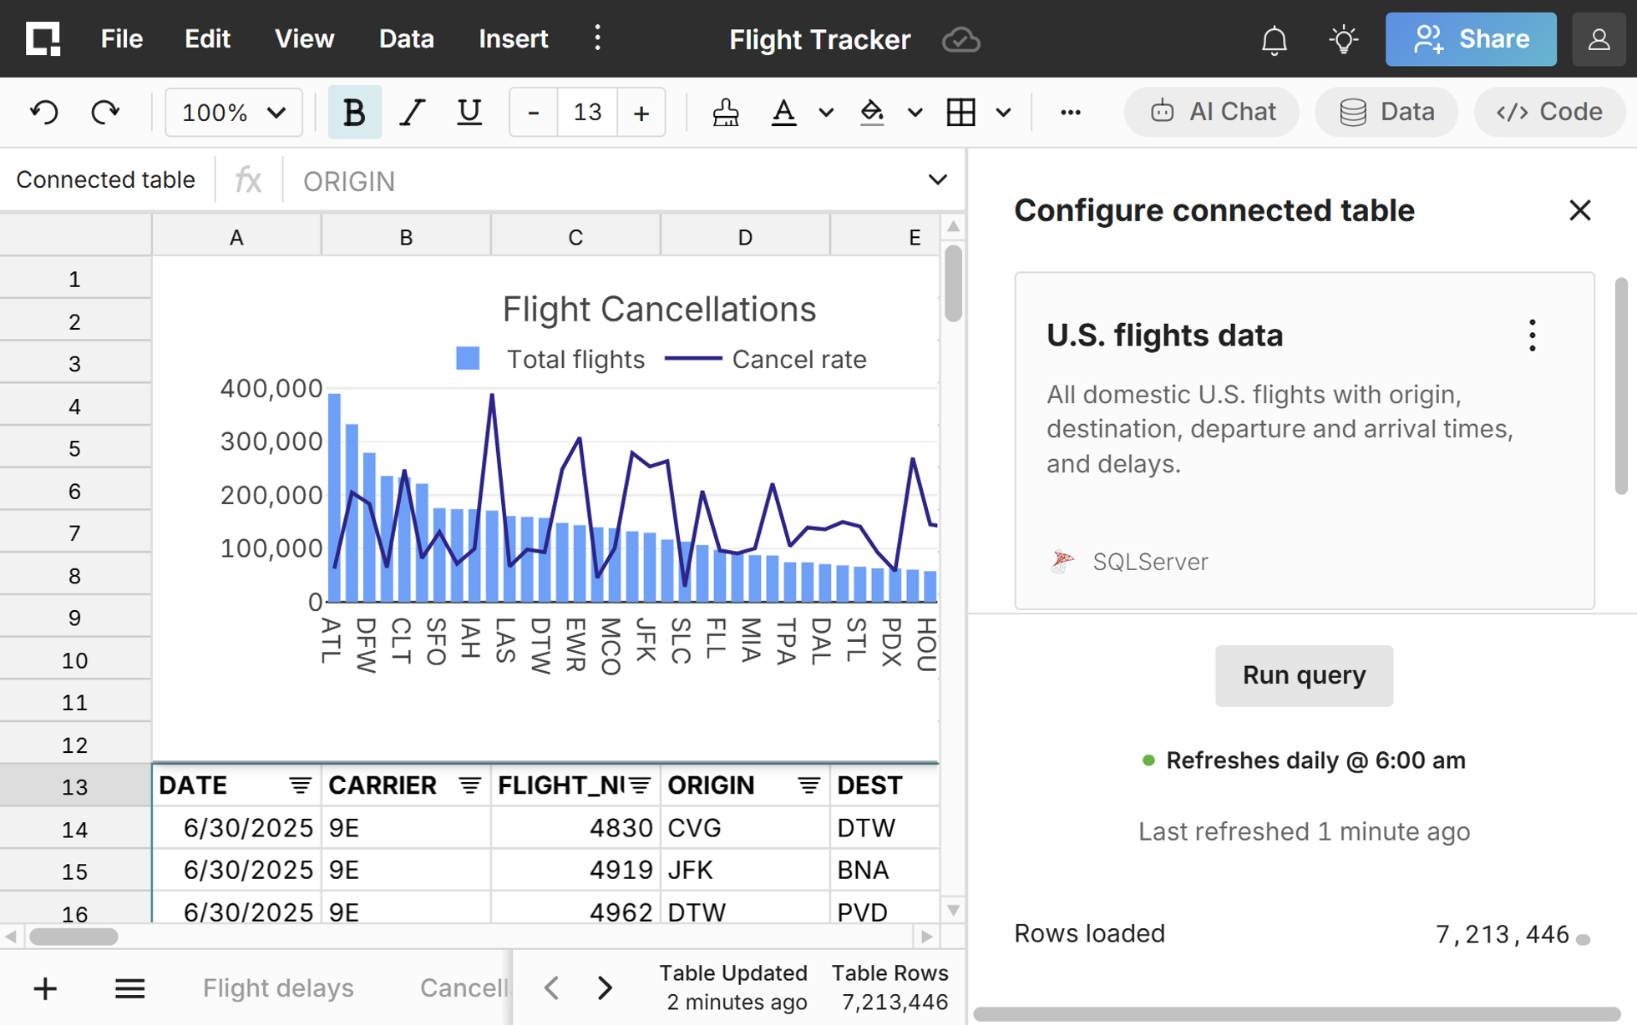This screenshot has height=1025, width=1637.
Task: Click the lightbulb tips icon
Action: point(1343,39)
